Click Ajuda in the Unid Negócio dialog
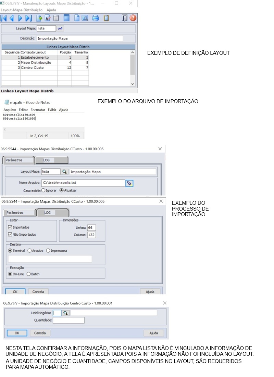The width and height of the screenshot is (274, 377). click(x=154, y=333)
